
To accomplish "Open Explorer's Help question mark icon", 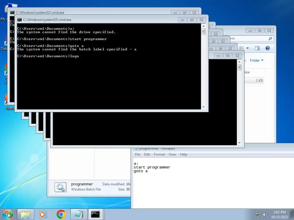I will click(x=268, y=48).
